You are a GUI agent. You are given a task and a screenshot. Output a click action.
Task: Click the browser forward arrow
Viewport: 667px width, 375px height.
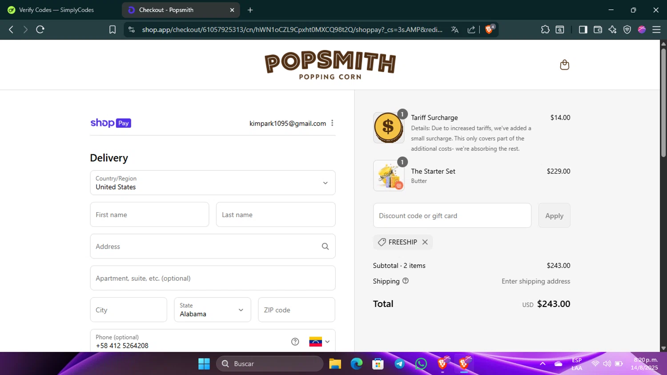(25, 29)
